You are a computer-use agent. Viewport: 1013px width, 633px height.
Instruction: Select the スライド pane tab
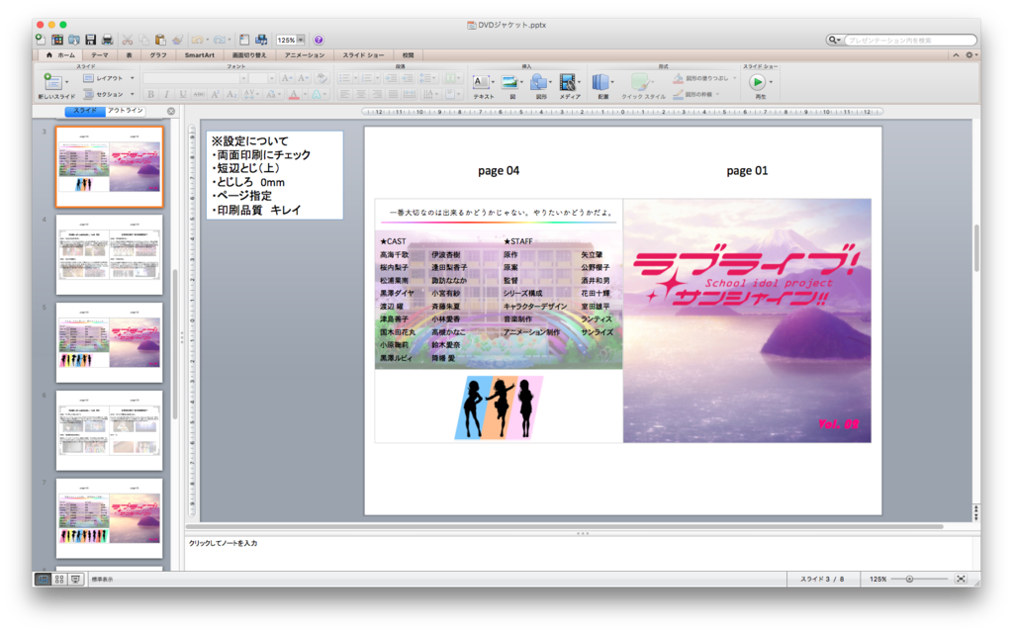tap(85, 111)
